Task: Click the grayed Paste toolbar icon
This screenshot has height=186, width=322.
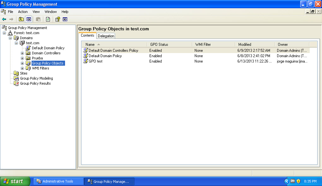Action: coord(38,19)
